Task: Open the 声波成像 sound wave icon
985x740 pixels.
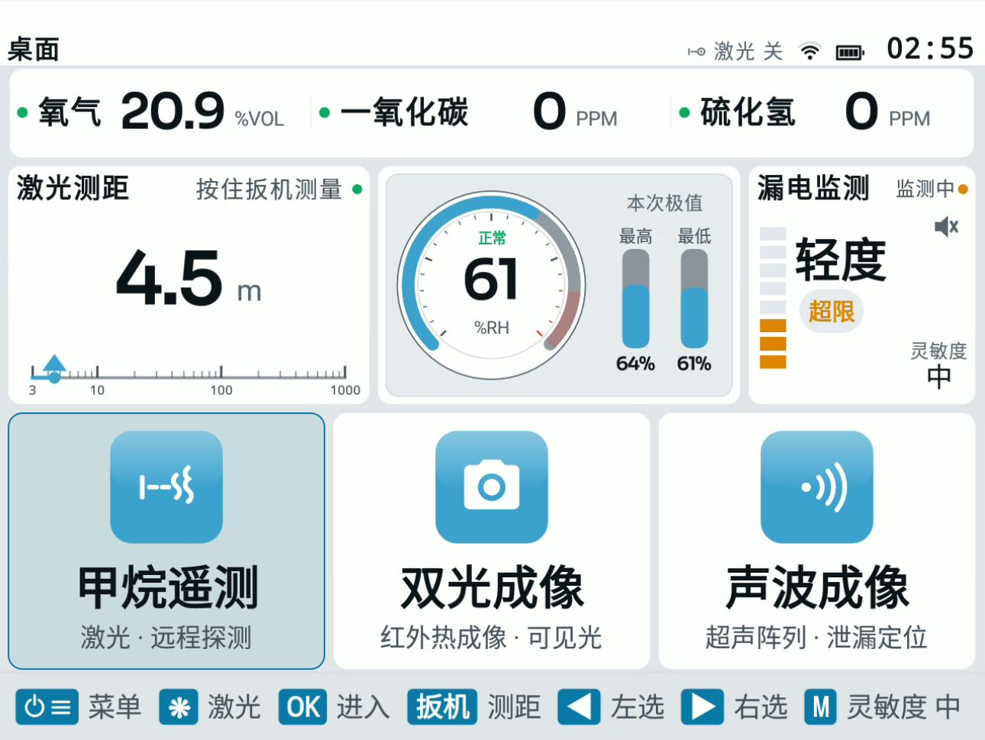Action: pyautogui.click(x=817, y=487)
